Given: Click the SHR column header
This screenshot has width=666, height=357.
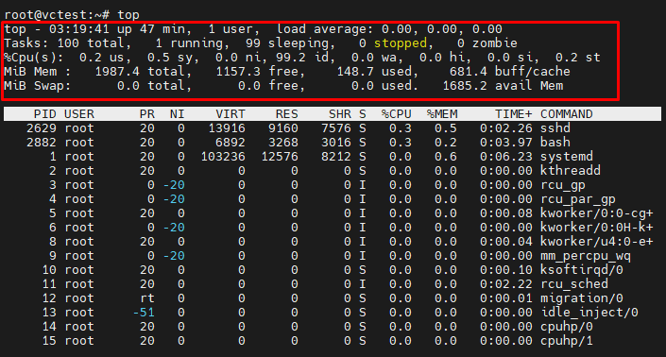Looking at the screenshot, I should pyautogui.click(x=340, y=114).
